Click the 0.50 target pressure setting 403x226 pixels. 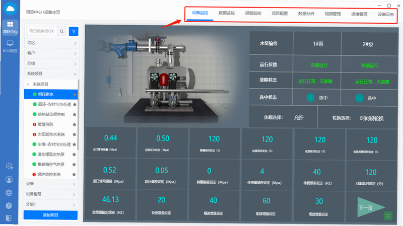point(163,139)
